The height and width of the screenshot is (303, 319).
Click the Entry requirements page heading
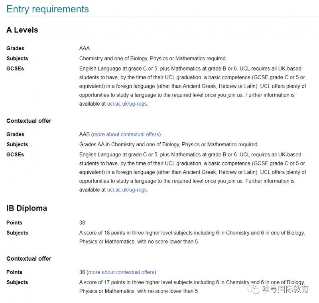coord(47,9)
